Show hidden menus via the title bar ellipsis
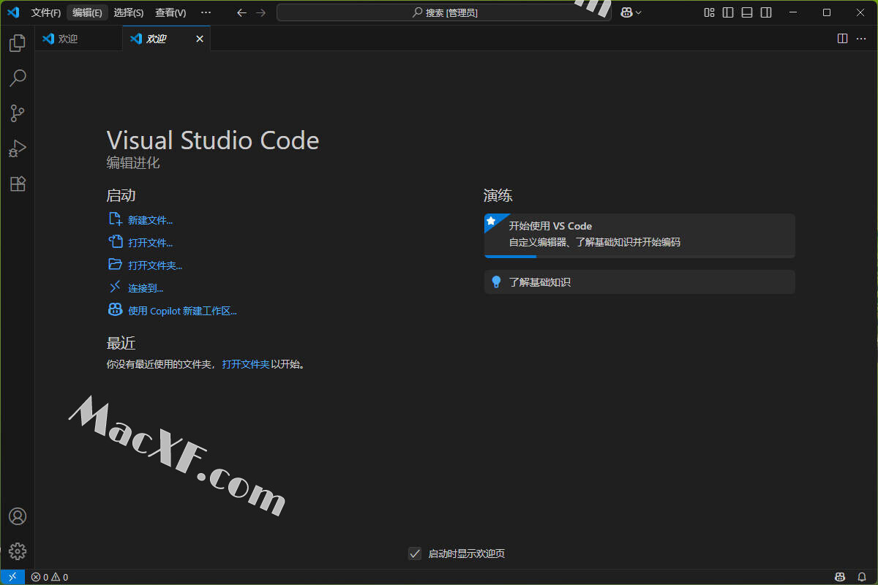The width and height of the screenshot is (878, 585). tap(206, 12)
